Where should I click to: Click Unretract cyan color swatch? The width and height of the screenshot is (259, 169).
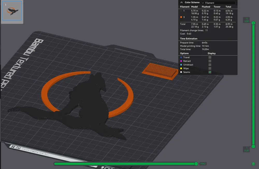[x=181, y=65]
